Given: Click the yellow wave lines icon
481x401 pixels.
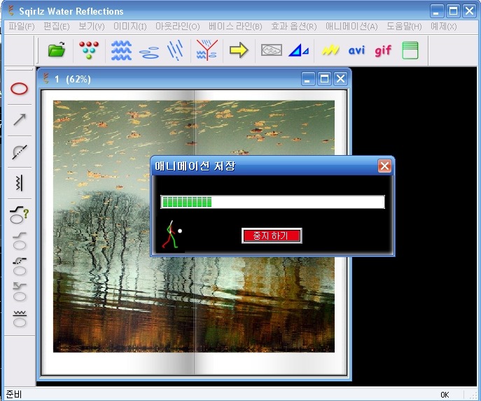Looking at the screenshot, I should click(330, 50).
